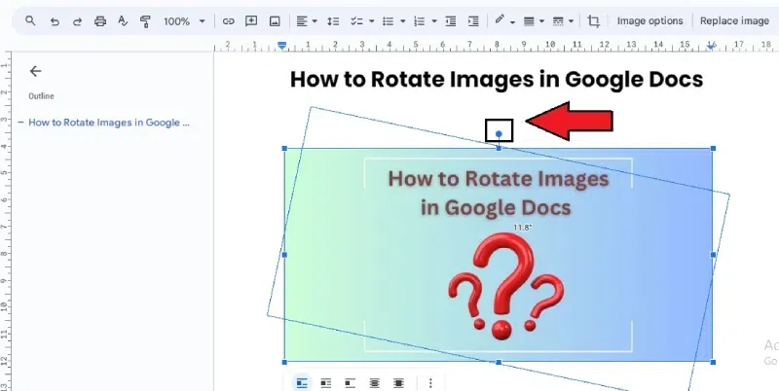Screen dimensions: 779x391
Task: Click the Replace image button
Action: point(734,20)
